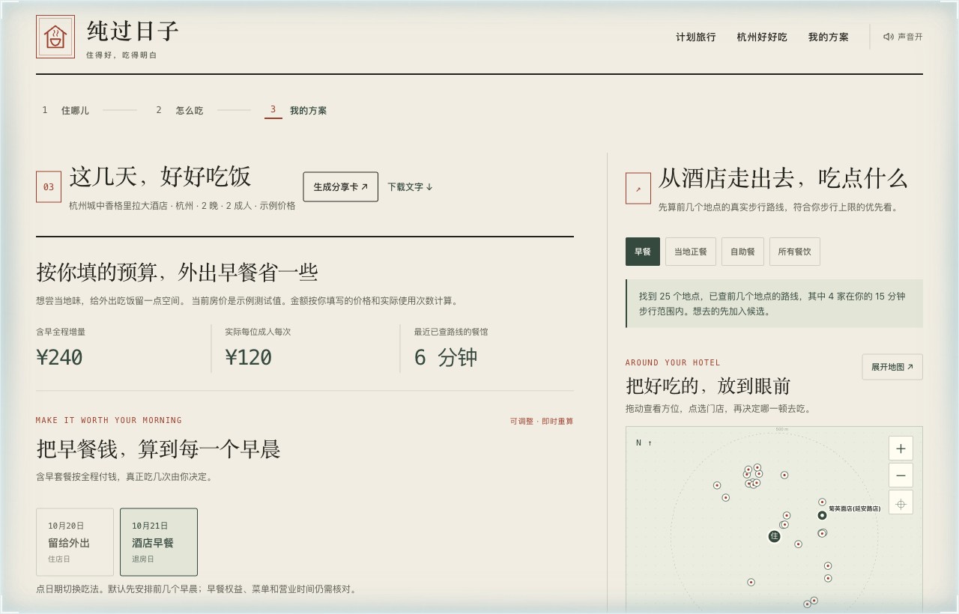959x614 pixels.
Task: Choose the 10月20日 留给外出 date card
Action: click(75, 542)
